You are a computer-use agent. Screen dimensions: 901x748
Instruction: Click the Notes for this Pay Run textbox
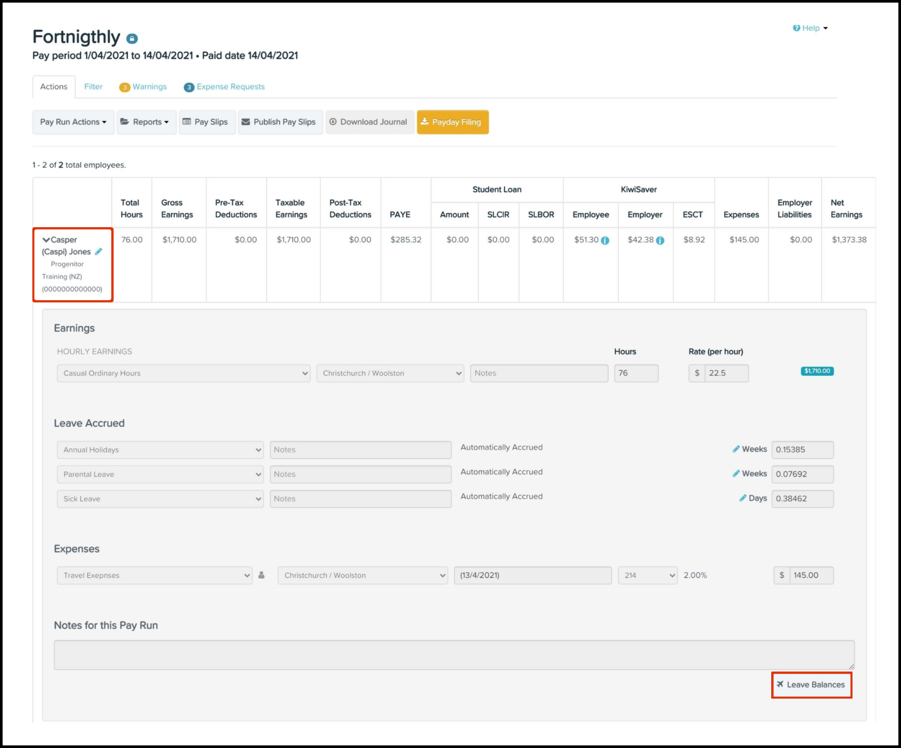[x=454, y=654]
